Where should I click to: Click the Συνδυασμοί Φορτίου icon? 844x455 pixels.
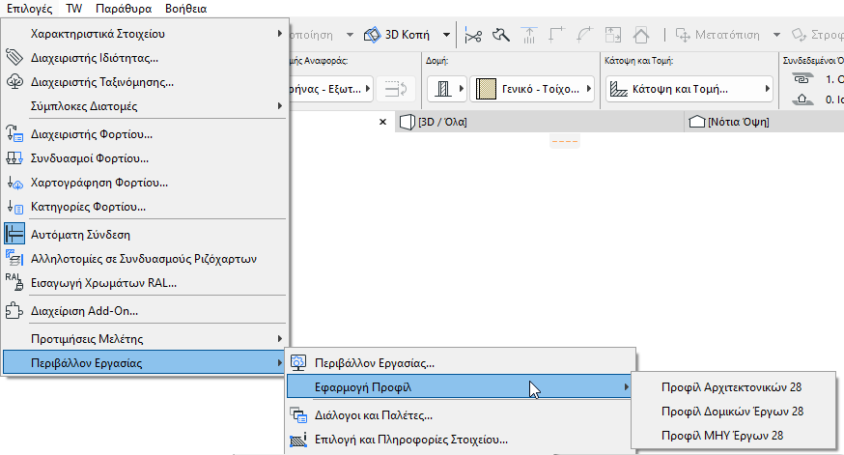click(x=14, y=157)
